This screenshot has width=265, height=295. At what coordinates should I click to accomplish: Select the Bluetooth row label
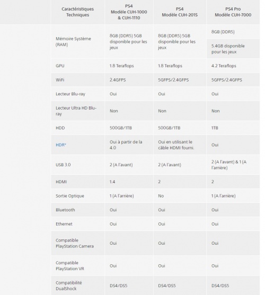[65, 210]
